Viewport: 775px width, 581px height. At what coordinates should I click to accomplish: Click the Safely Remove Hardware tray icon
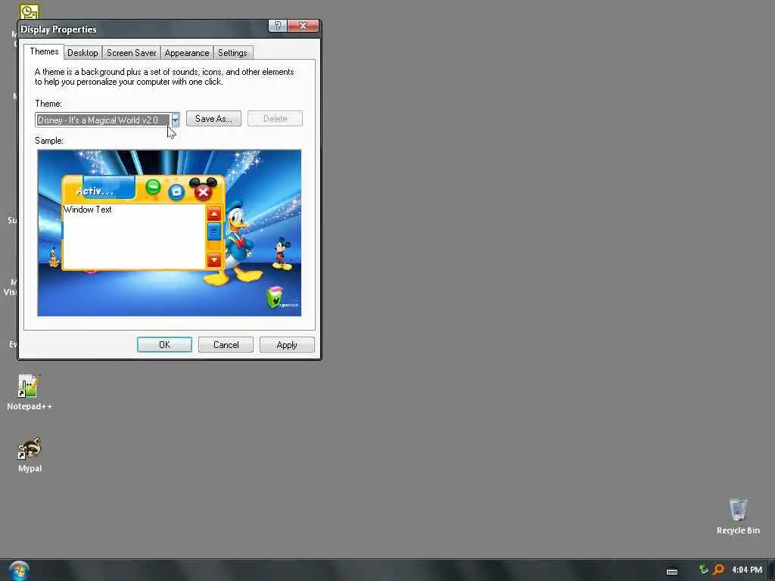[x=703, y=570]
